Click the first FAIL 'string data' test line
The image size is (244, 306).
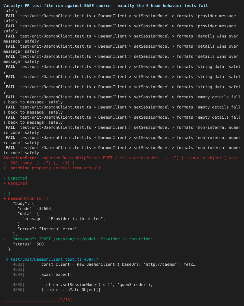pos(123,66)
